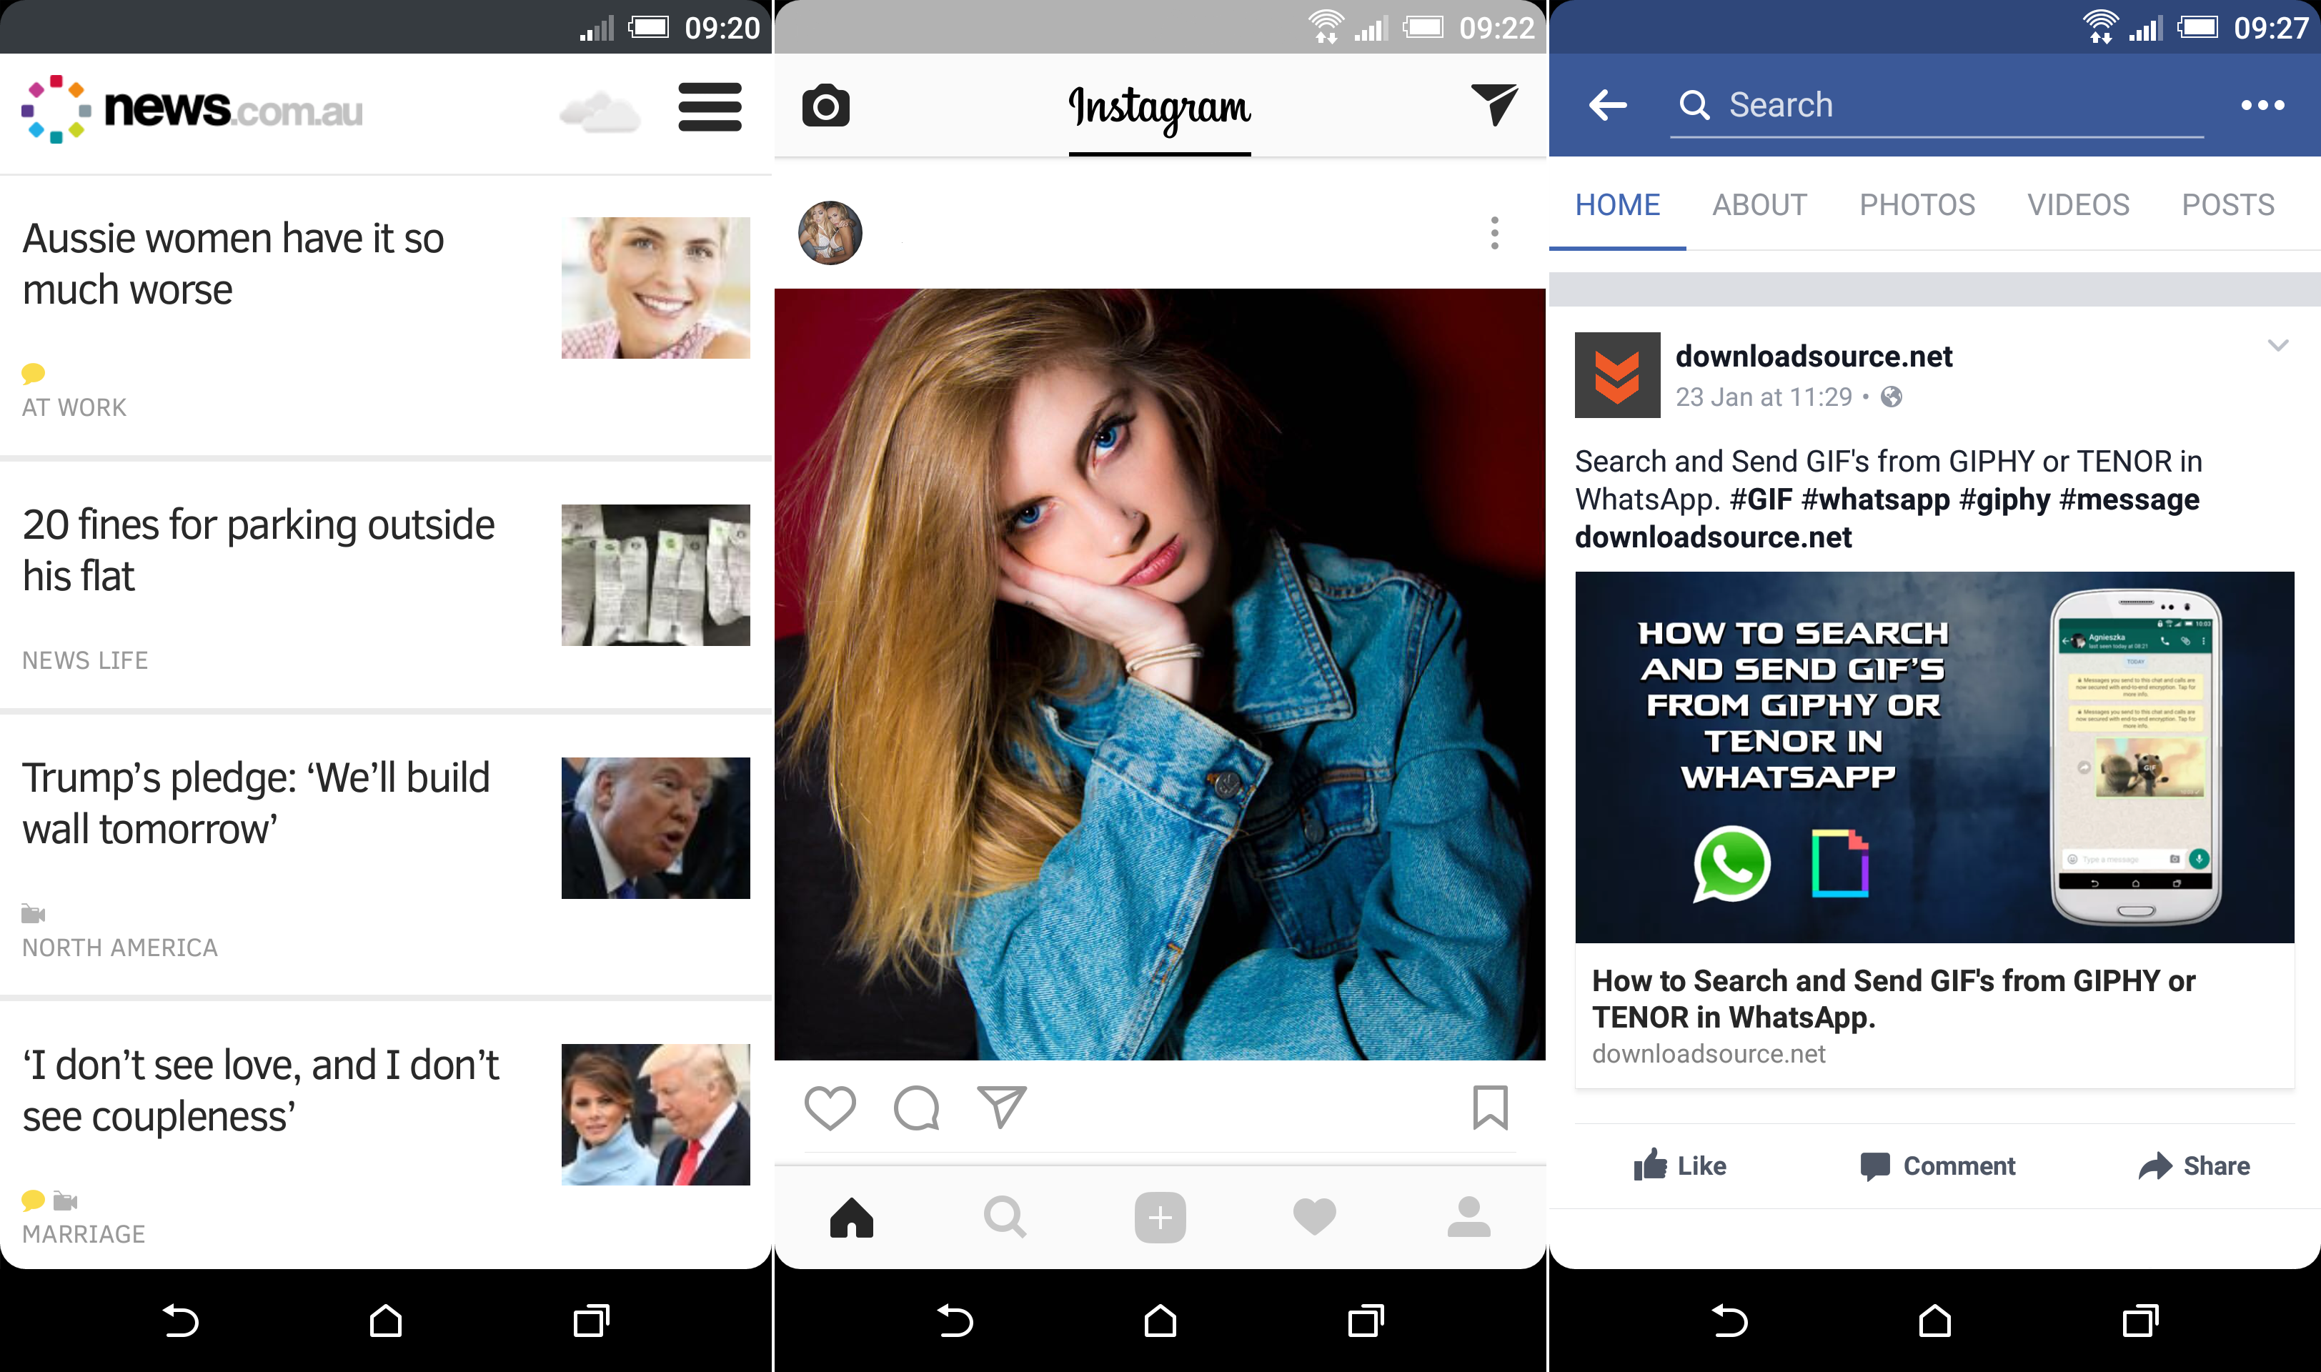
Task: Tap video camera icon above NORTH AMERICA
Action: pos(34,913)
